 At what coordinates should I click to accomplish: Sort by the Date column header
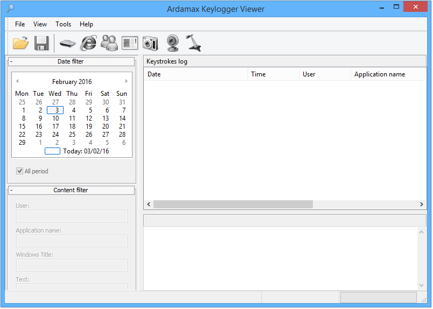point(195,74)
